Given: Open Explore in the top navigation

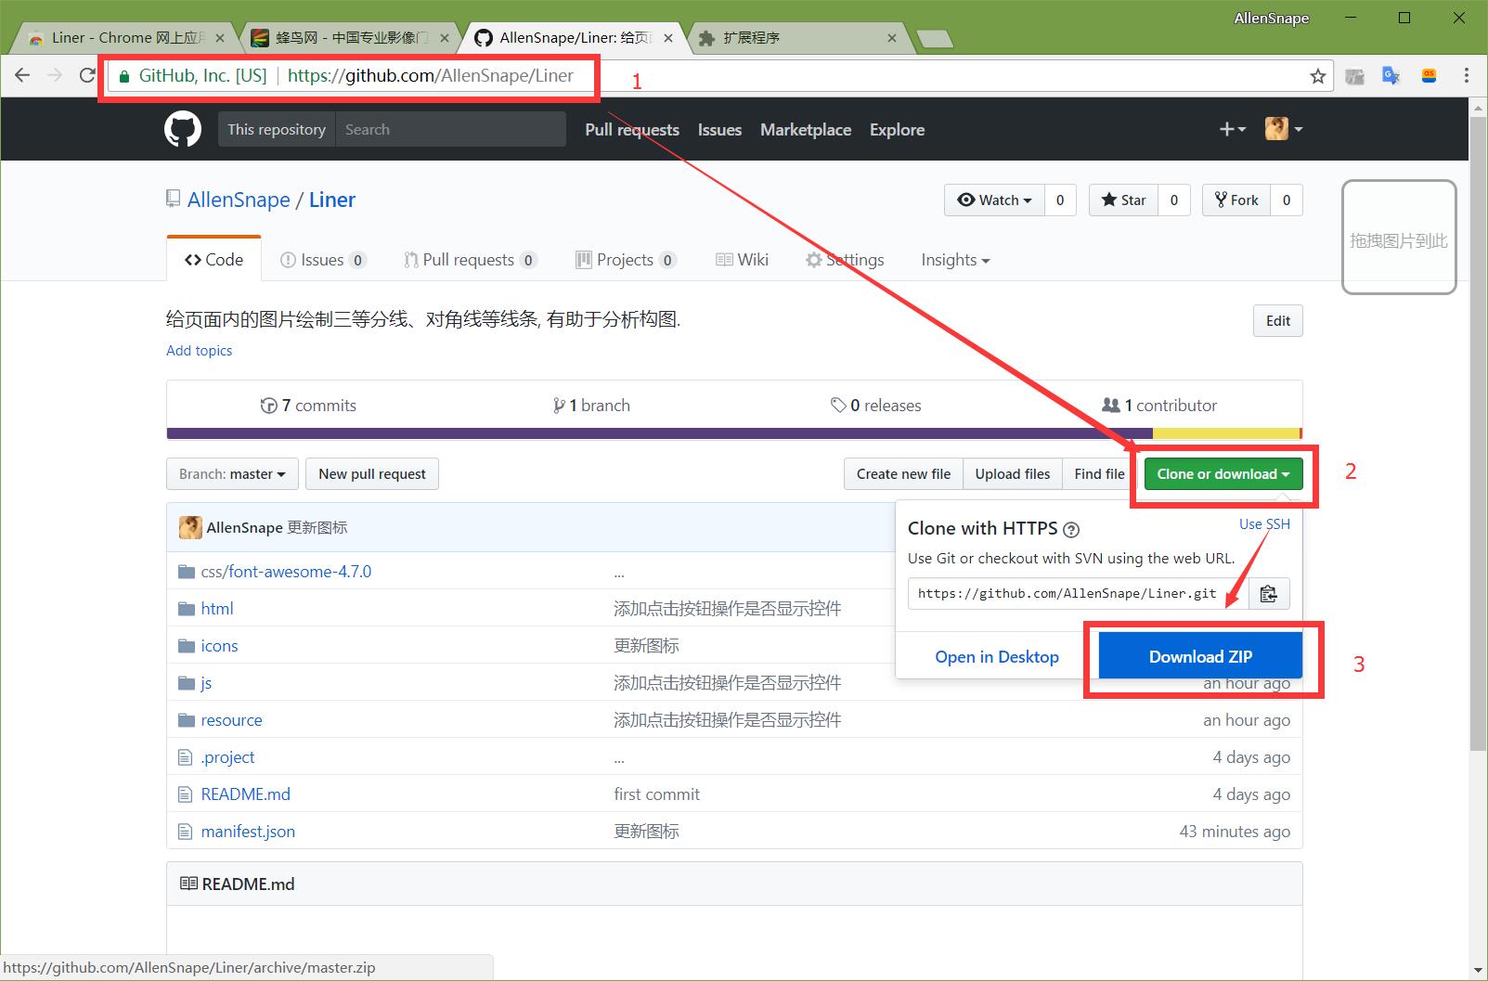Looking at the screenshot, I should click(x=897, y=130).
